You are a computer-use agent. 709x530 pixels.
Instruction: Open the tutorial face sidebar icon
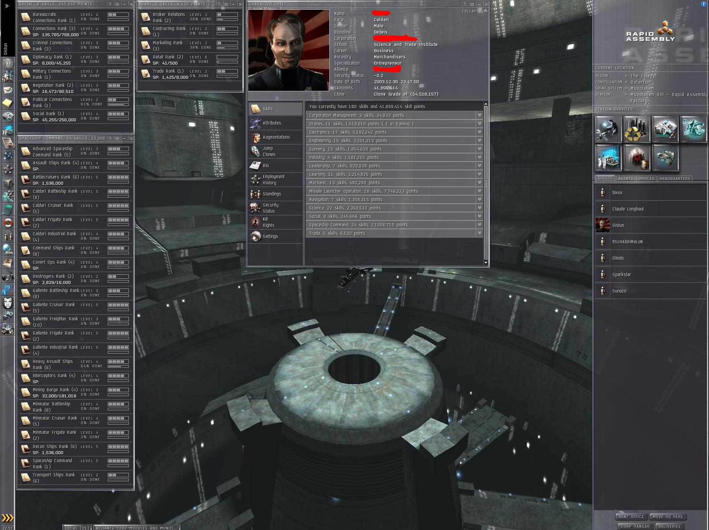[8, 303]
